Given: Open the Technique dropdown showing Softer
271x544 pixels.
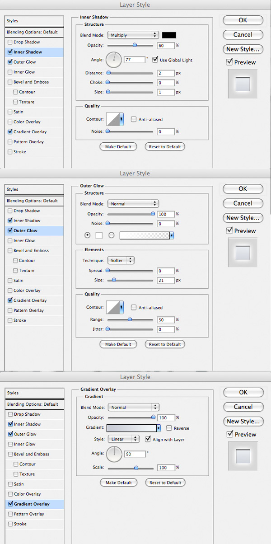Looking at the screenshot, I should [121, 260].
